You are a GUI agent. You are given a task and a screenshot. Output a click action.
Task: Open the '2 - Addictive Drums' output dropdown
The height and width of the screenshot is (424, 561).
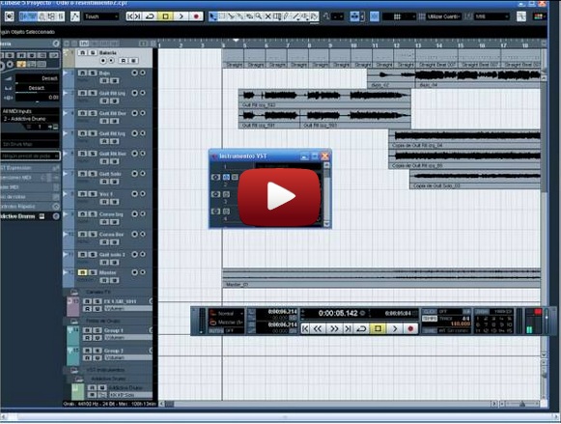coord(30,119)
